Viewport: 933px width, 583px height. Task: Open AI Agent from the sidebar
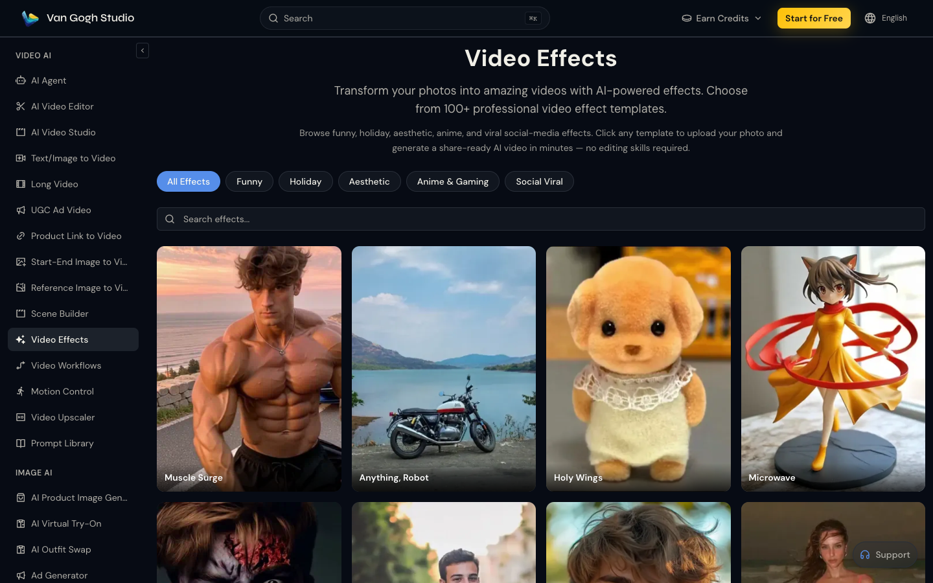[73, 80]
